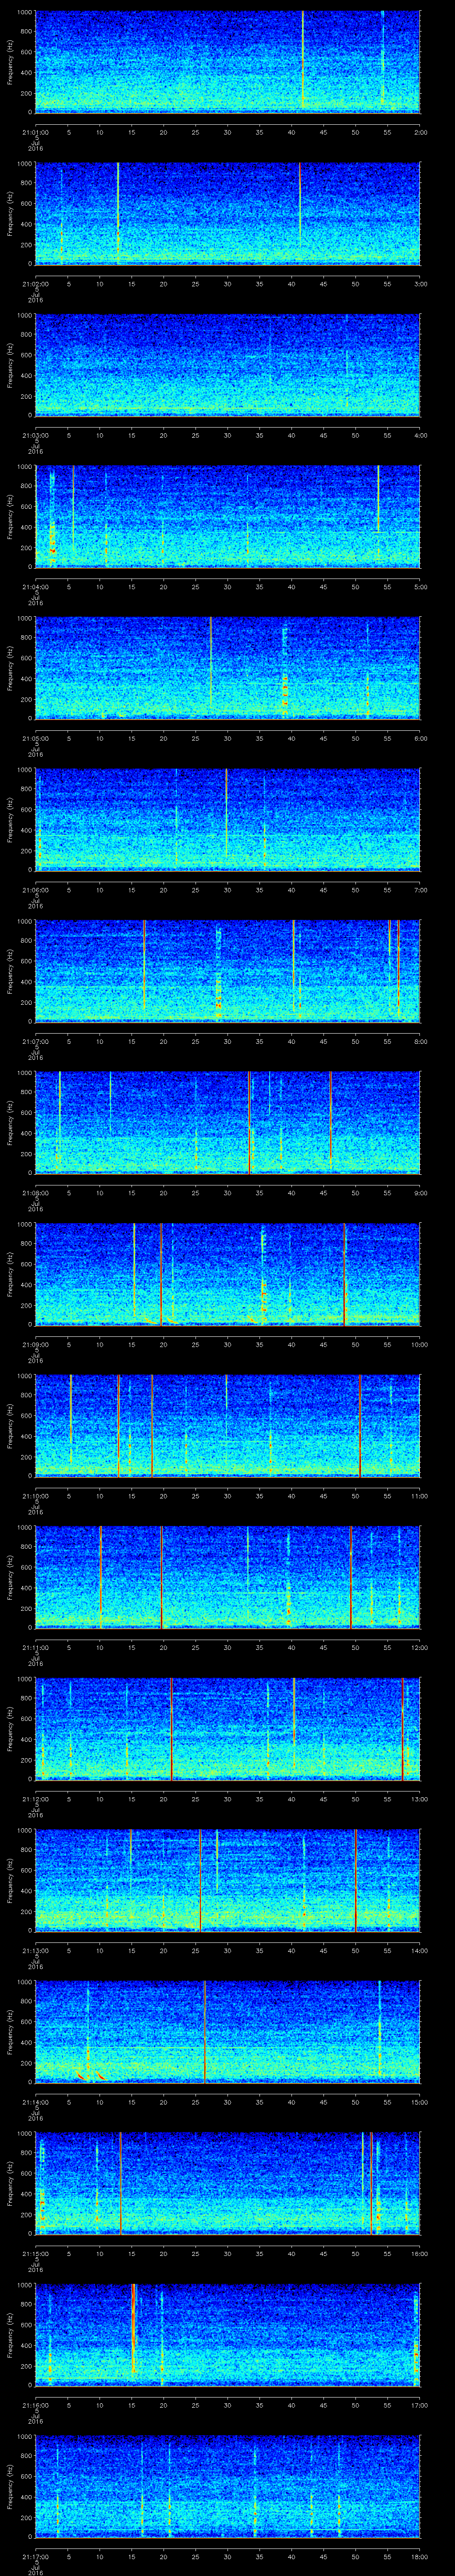Click the spectrogram panel starting at 21:11:00
Image resolution: width=455 pixels, height=2576 pixels.
[228, 1577]
